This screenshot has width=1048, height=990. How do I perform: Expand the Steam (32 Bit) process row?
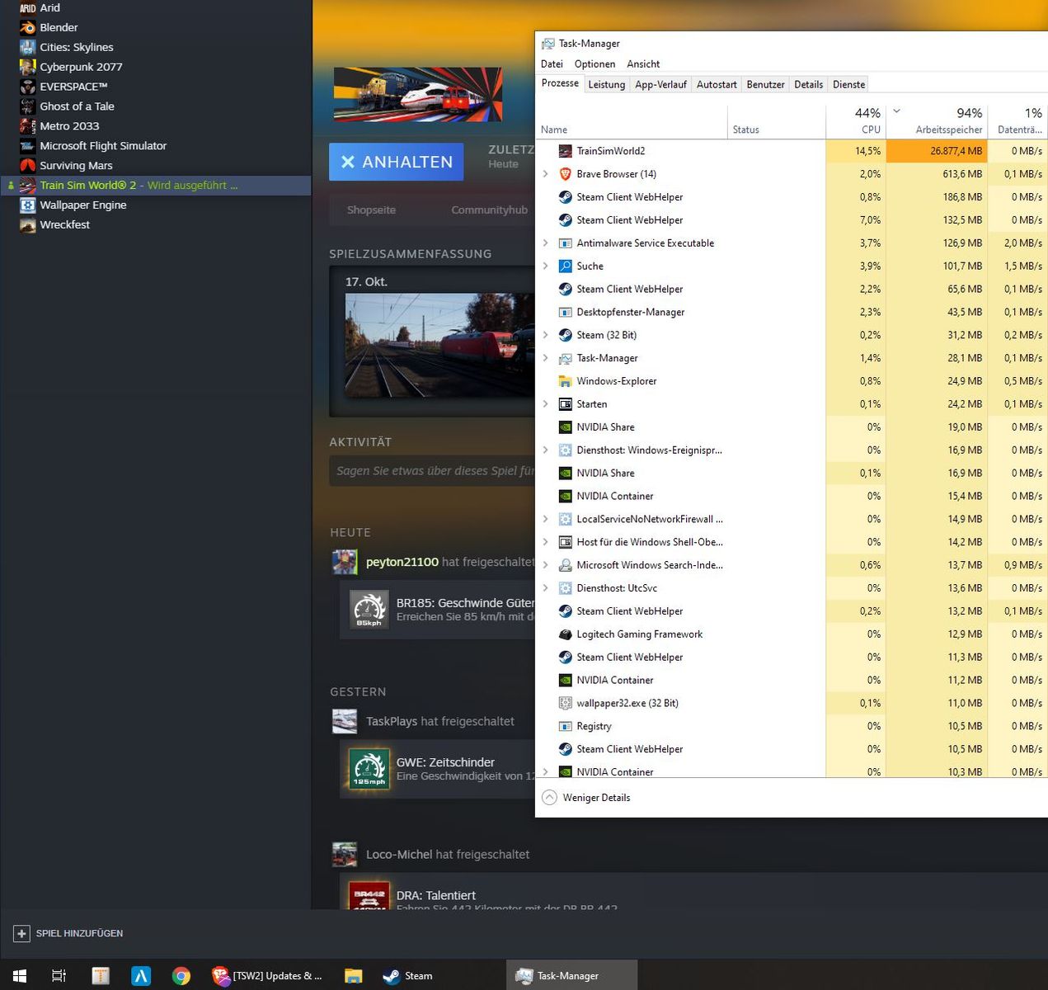pos(545,335)
